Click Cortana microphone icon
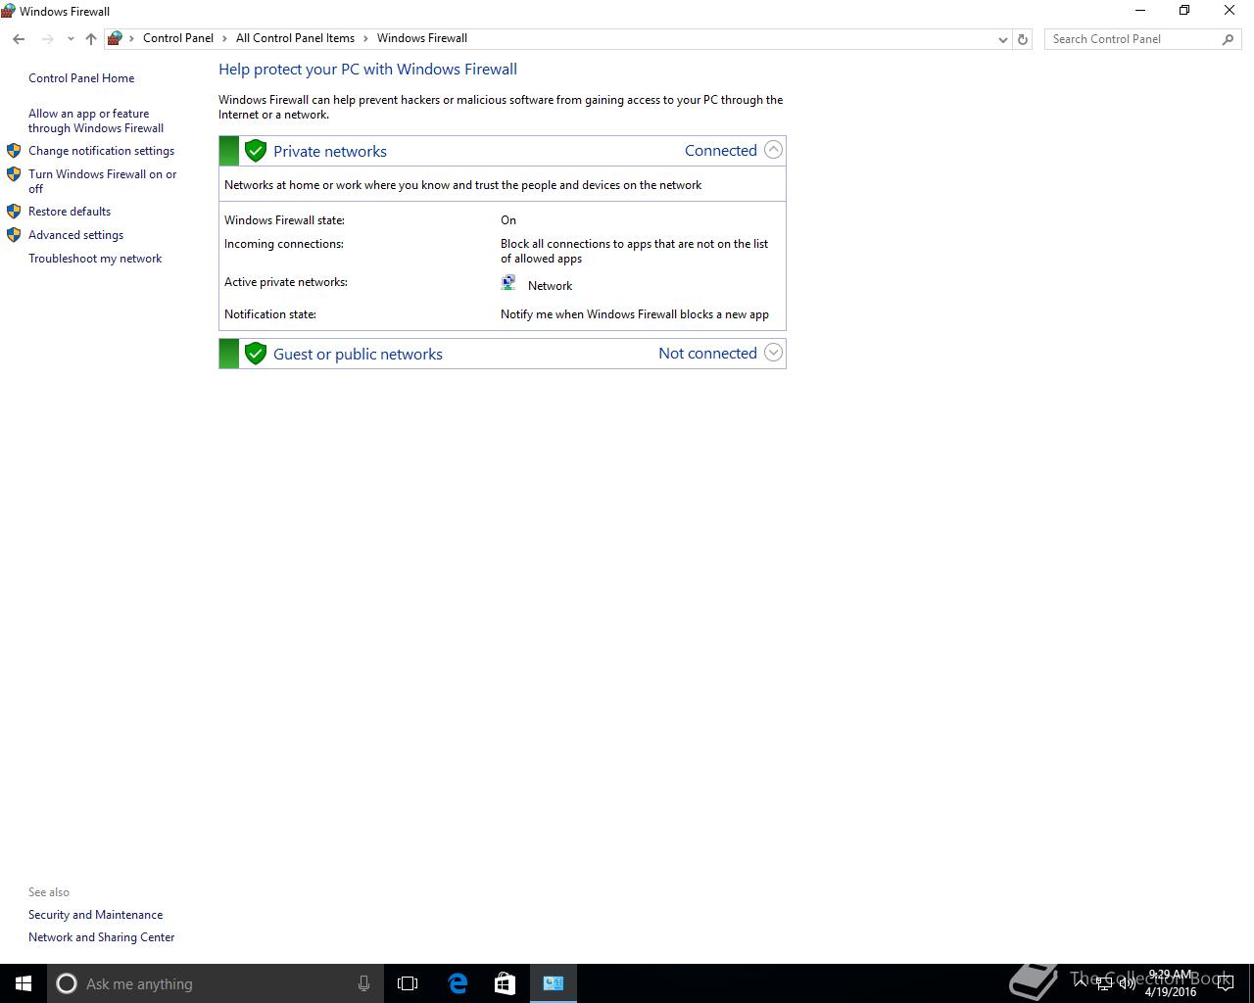Image resolution: width=1254 pixels, height=1003 pixels. (x=363, y=983)
